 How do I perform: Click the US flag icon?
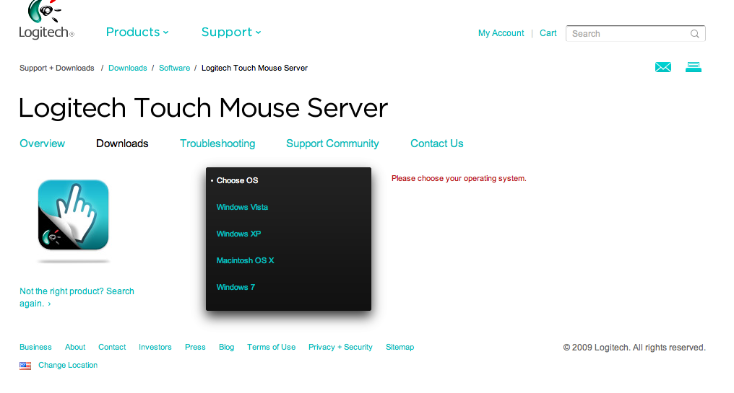tap(25, 366)
